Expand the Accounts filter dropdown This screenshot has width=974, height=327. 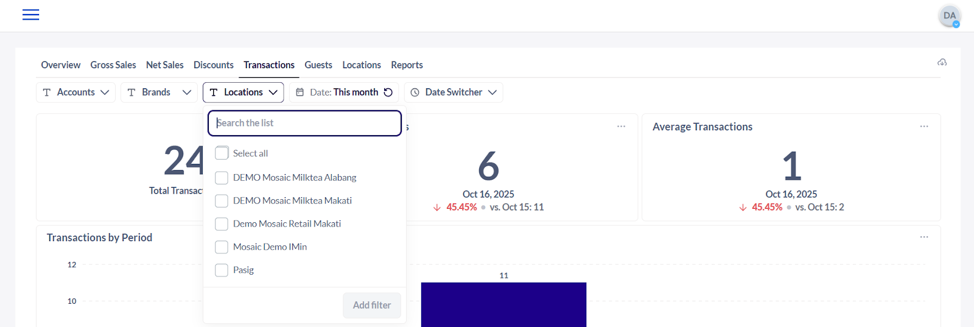pos(75,93)
